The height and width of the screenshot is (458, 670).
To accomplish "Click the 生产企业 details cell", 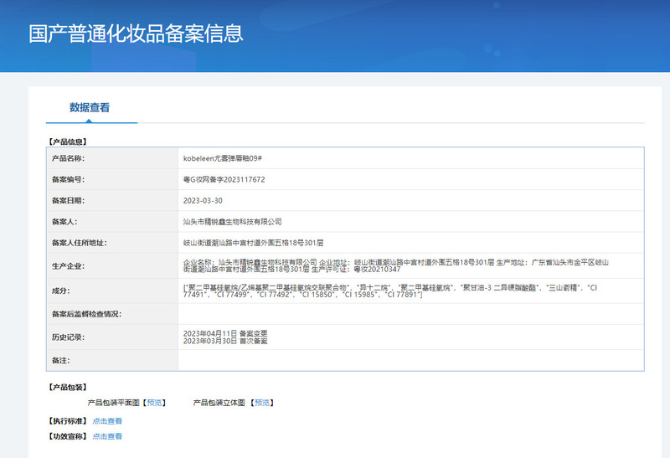I will [x=410, y=266].
